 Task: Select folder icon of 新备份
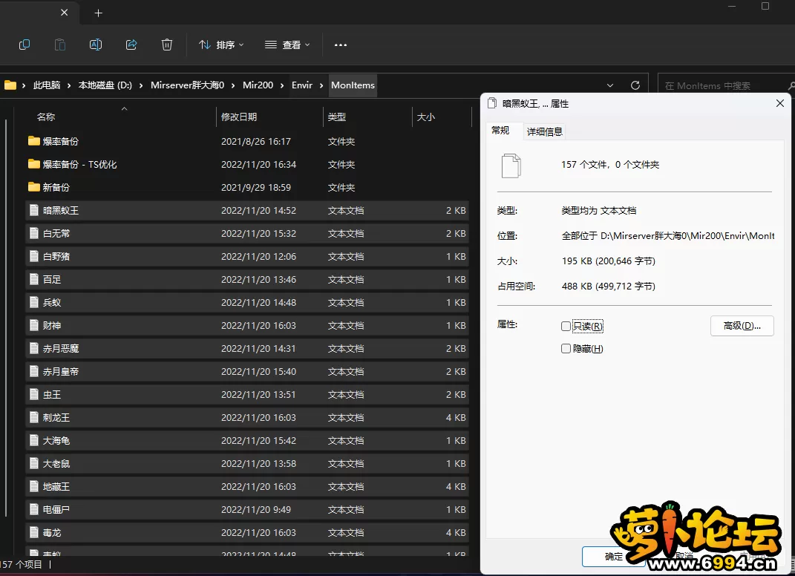click(x=34, y=187)
